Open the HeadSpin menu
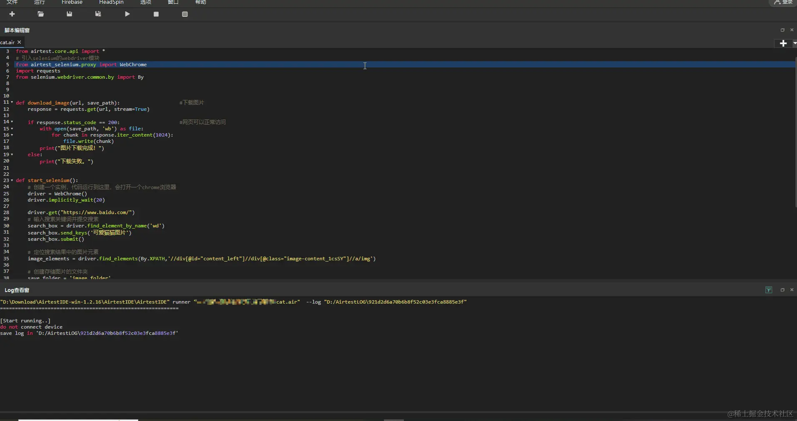The height and width of the screenshot is (421, 797). [111, 2]
